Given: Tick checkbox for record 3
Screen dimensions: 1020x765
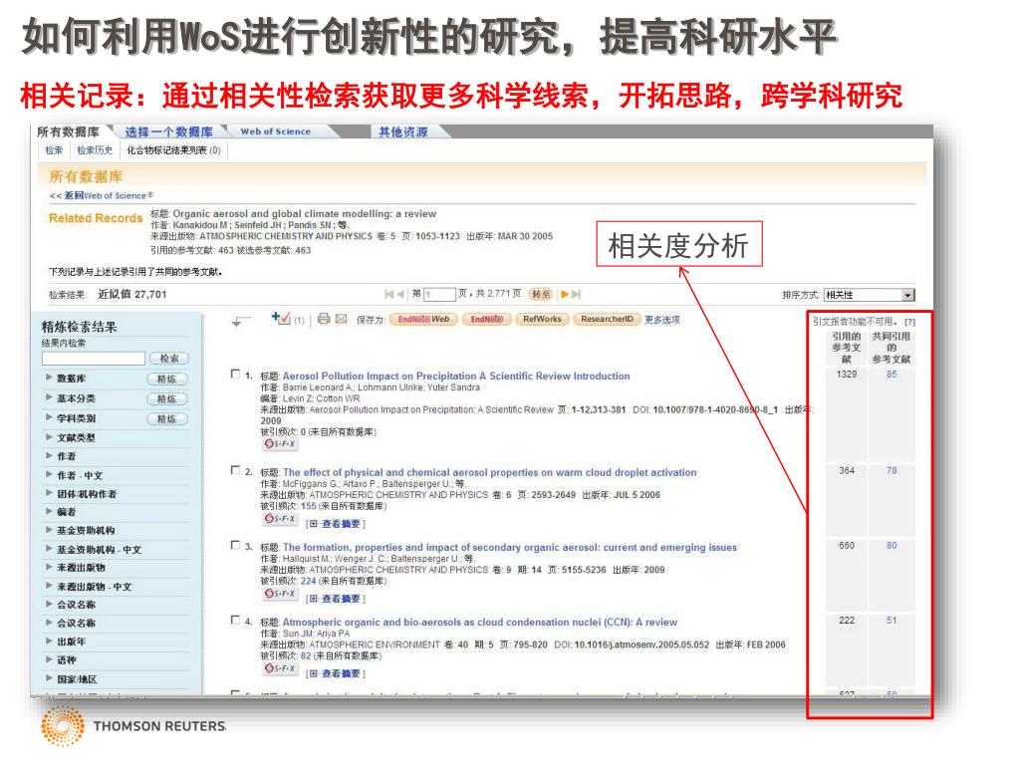Looking at the screenshot, I should coord(235,545).
